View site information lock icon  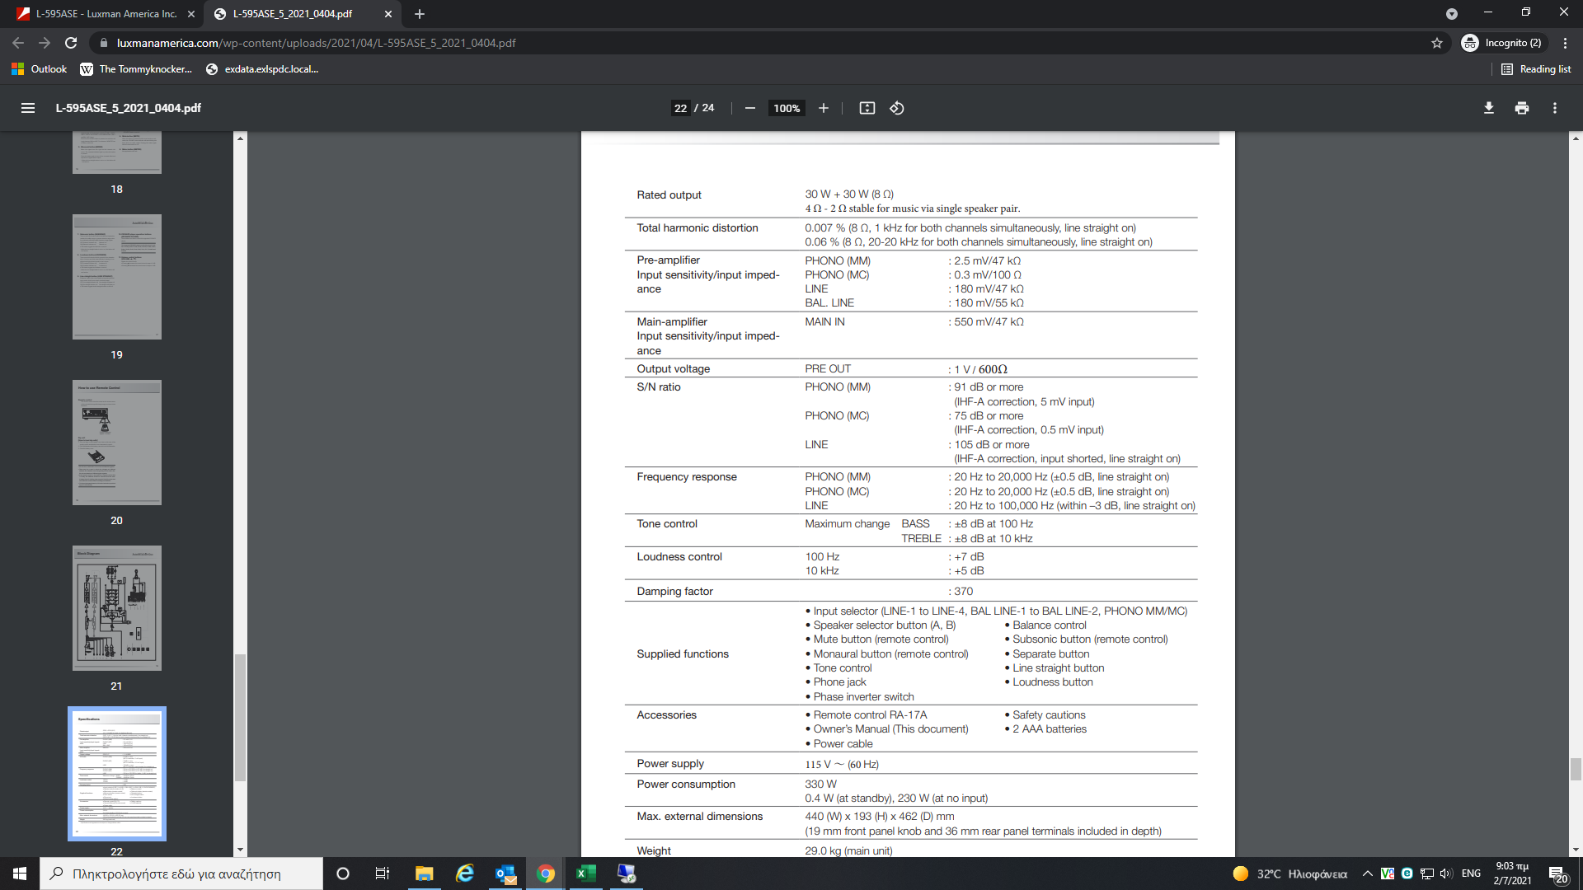tap(104, 43)
